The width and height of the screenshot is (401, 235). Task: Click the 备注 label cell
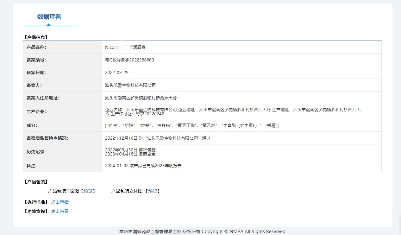point(62,166)
